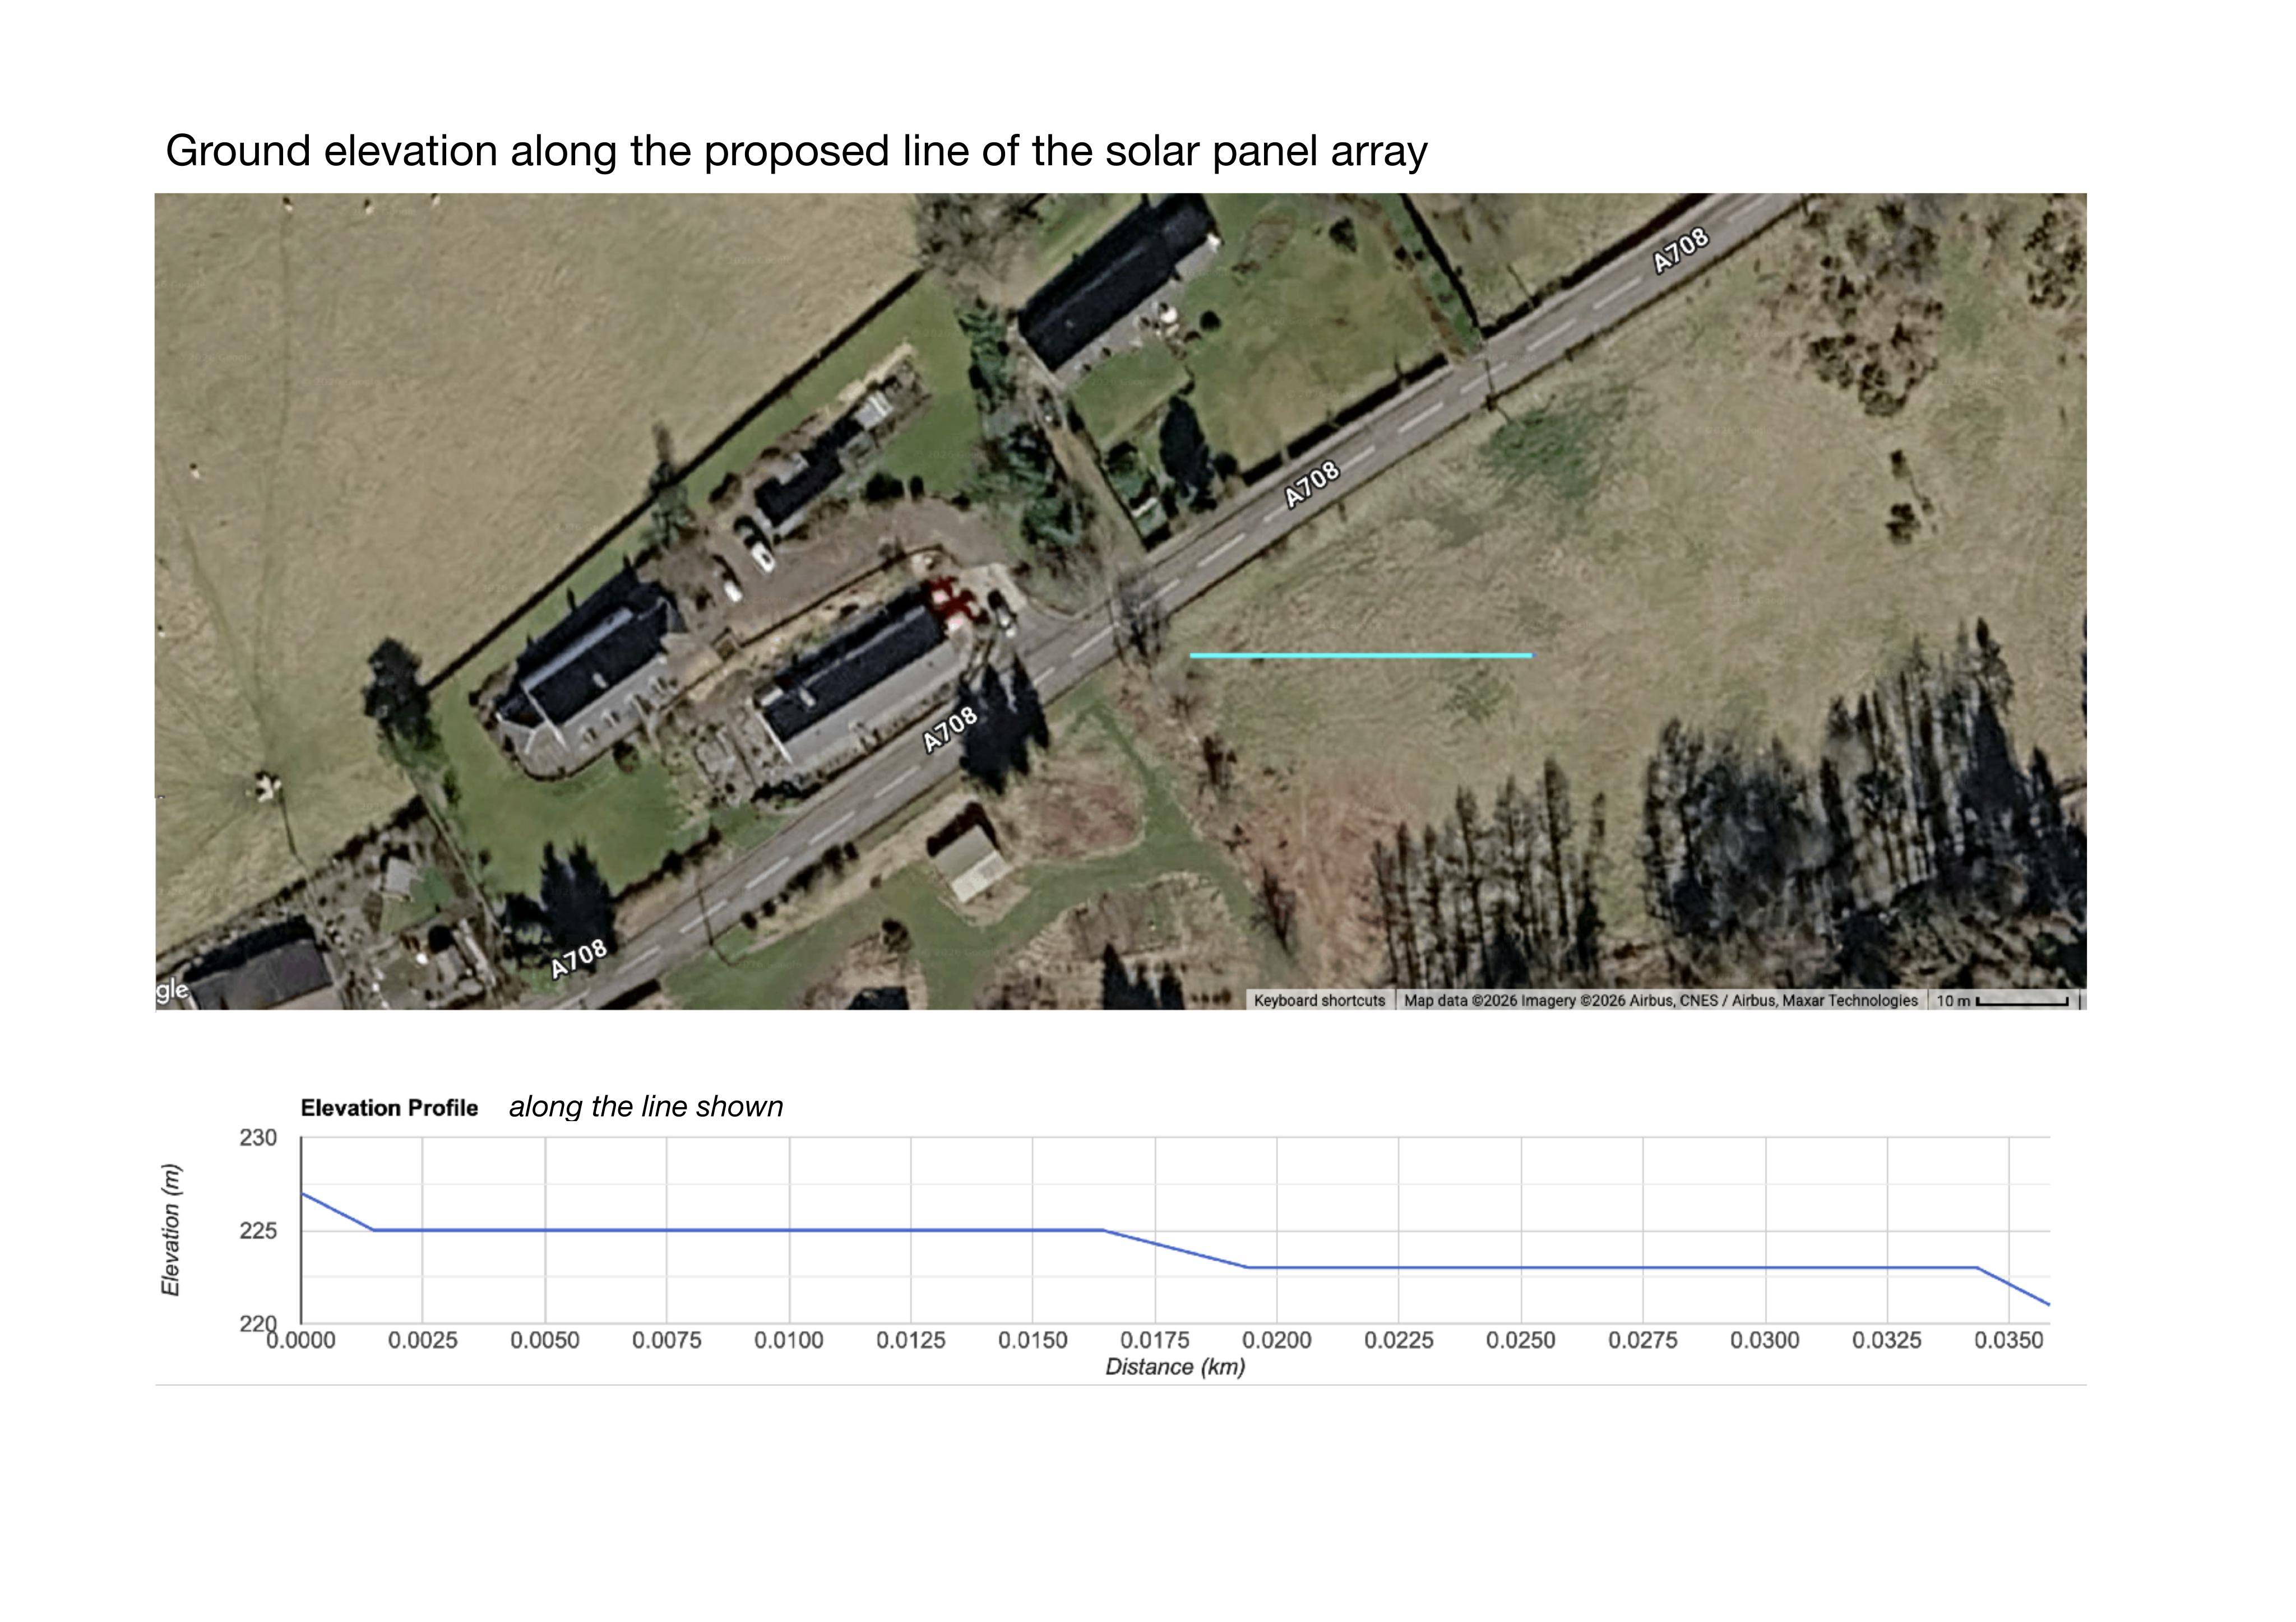Click the 0.0325 distance tick label
The width and height of the screenshot is (2296, 1622).
(1887, 1340)
